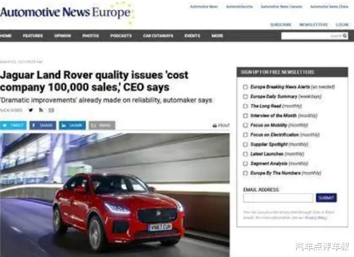The image size is (354, 257).
Task: Click the Automotive News Europe logo
Action: point(67,12)
